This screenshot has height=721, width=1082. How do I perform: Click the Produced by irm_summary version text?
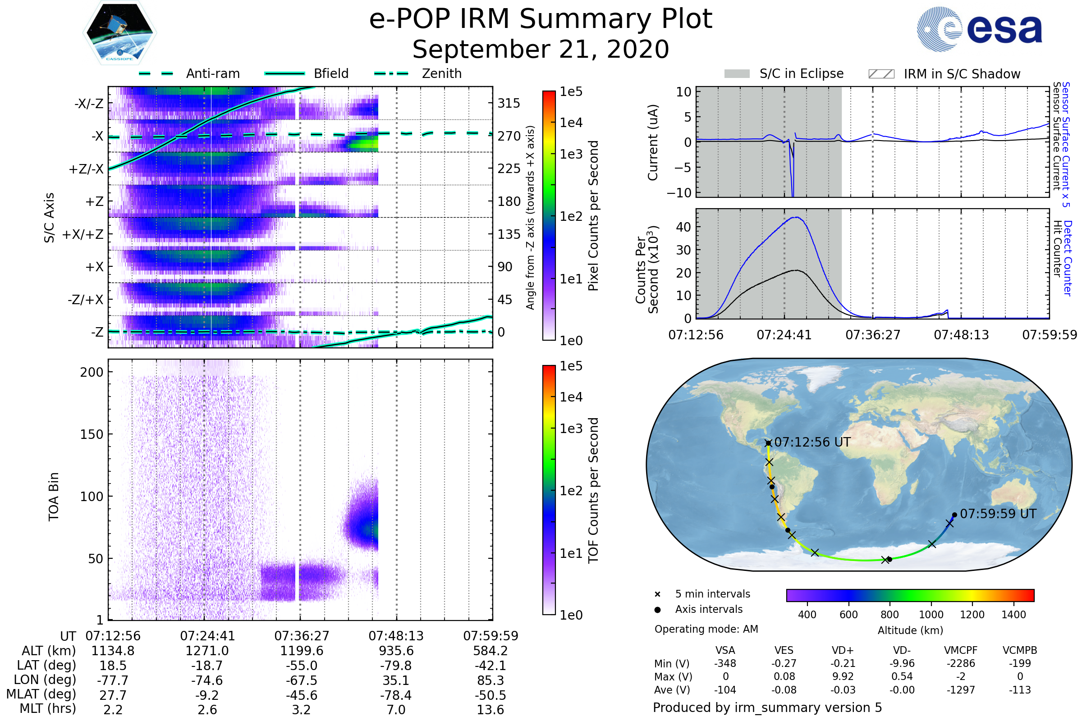pos(767,707)
